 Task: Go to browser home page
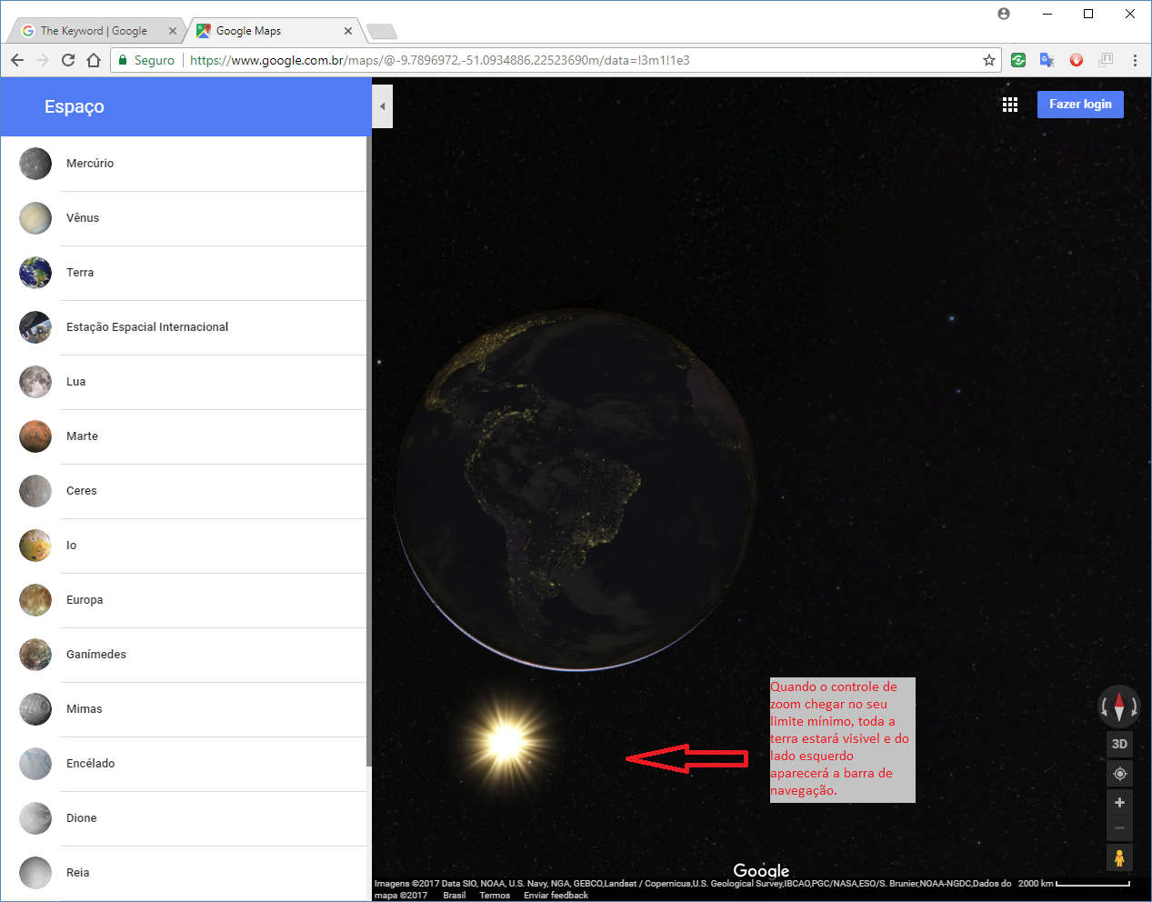(94, 60)
